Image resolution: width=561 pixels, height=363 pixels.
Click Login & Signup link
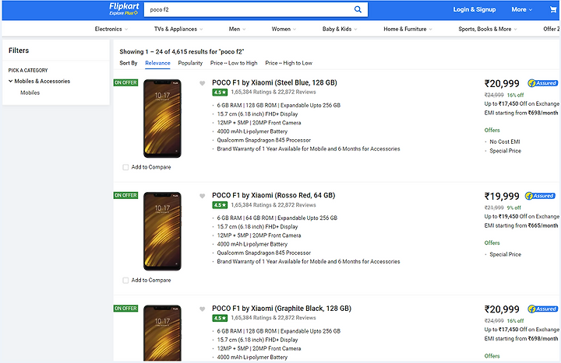coord(475,9)
